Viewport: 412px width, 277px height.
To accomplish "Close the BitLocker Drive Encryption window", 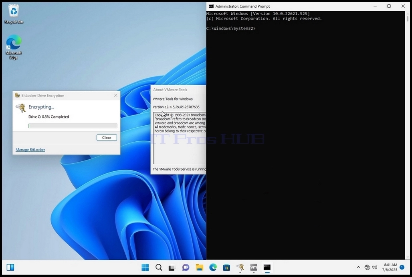I will tap(115, 96).
